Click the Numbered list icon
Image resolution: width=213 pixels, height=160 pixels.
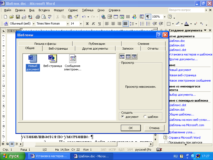pyautogui.click(x=142, y=24)
